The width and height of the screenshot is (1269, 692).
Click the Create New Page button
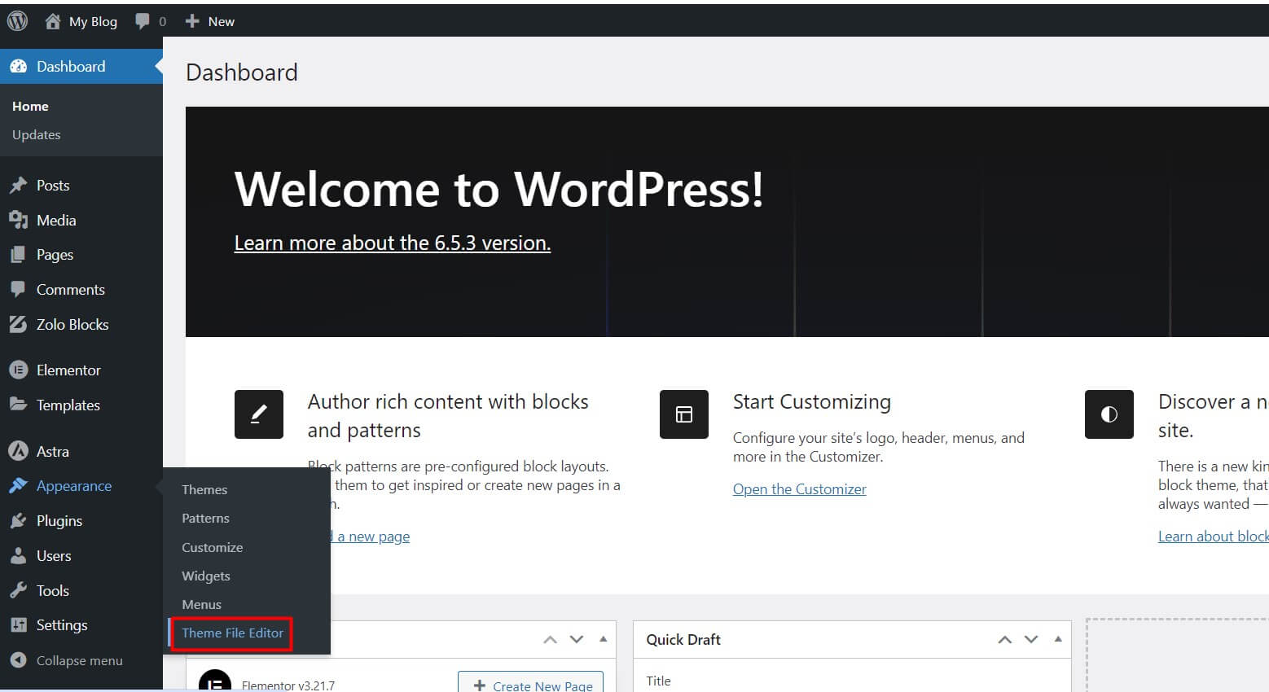click(531, 682)
